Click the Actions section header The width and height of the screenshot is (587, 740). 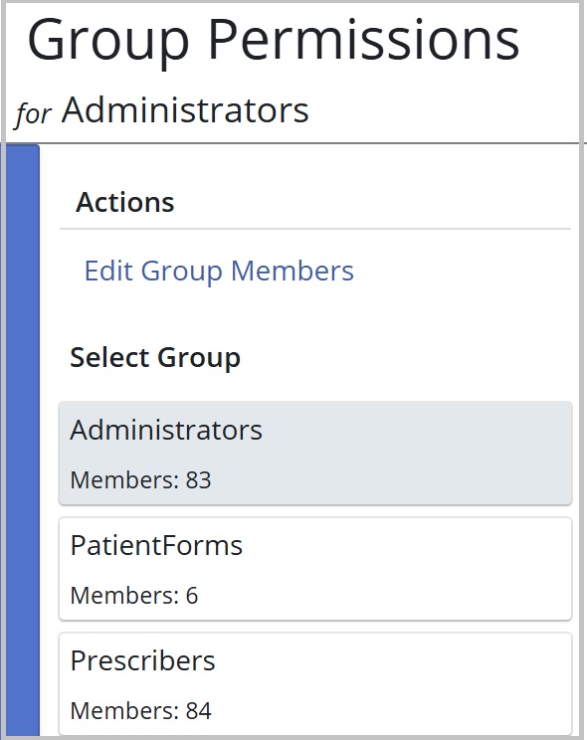125,203
